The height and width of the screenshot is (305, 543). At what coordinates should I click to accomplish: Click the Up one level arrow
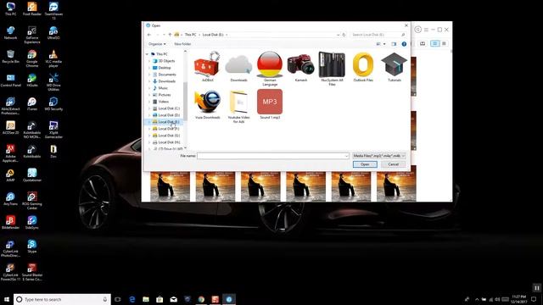click(x=170, y=35)
